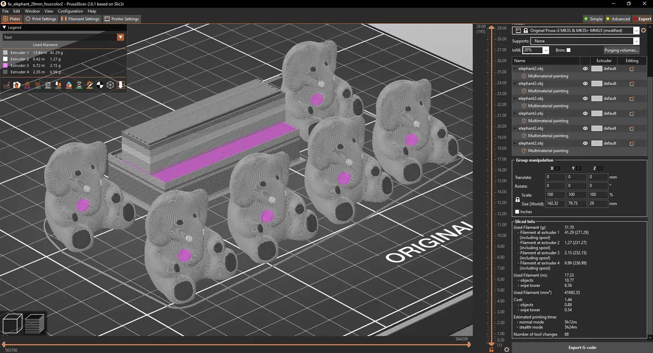Toggle Shells cube icon in legend
Screen dimensions: 653x353
pos(110,85)
